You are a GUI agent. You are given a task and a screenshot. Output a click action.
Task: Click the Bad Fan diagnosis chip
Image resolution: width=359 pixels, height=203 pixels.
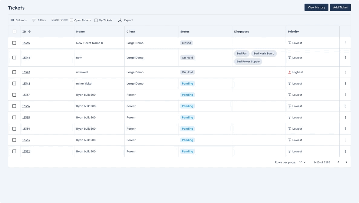242,53
